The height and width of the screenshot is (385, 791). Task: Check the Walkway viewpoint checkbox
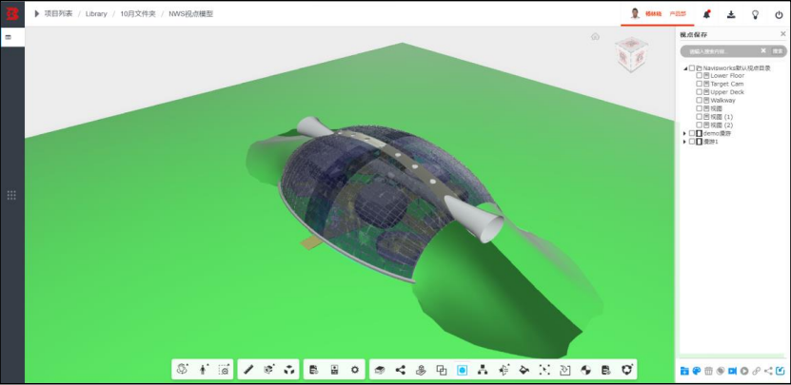tap(700, 100)
